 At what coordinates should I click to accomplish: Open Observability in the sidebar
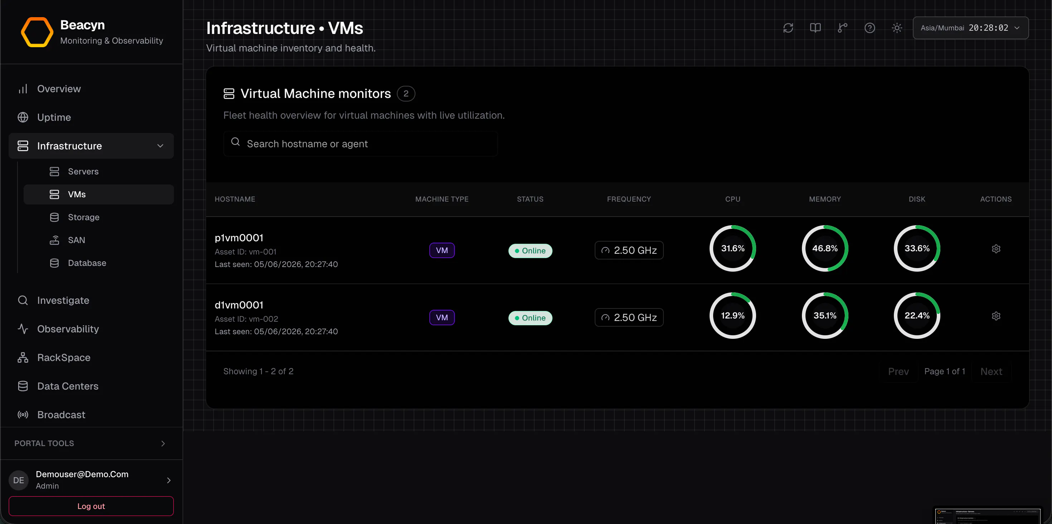point(91,329)
